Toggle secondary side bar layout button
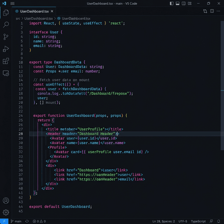 coord(183,3)
